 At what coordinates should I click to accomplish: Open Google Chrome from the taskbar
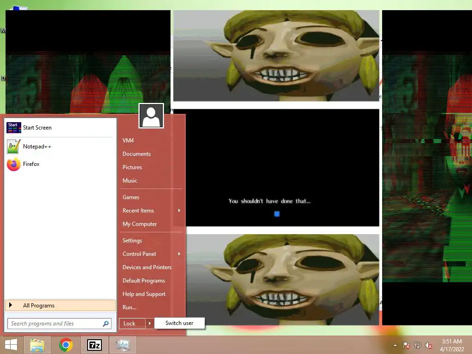tap(66, 345)
